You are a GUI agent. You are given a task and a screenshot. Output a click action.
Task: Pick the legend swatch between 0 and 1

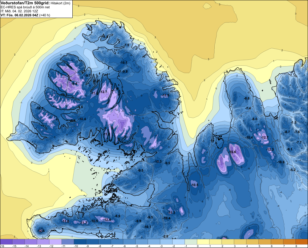tap(203, 242)
